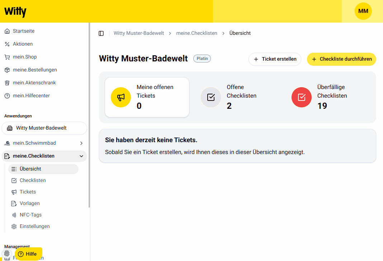Open the Witty Muster-Badewelt application selector
The height and width of the screenshot is (261, 383).
click(44, 128)
